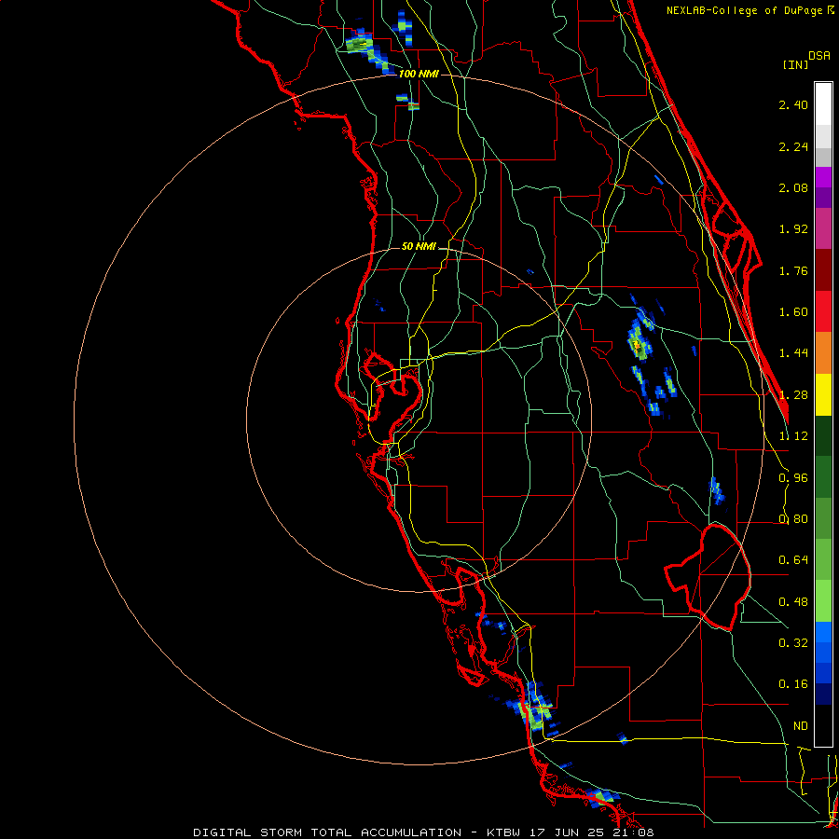Click the 2.40 legend value
This screenshot has height=839, width=839.
(793, 104)
